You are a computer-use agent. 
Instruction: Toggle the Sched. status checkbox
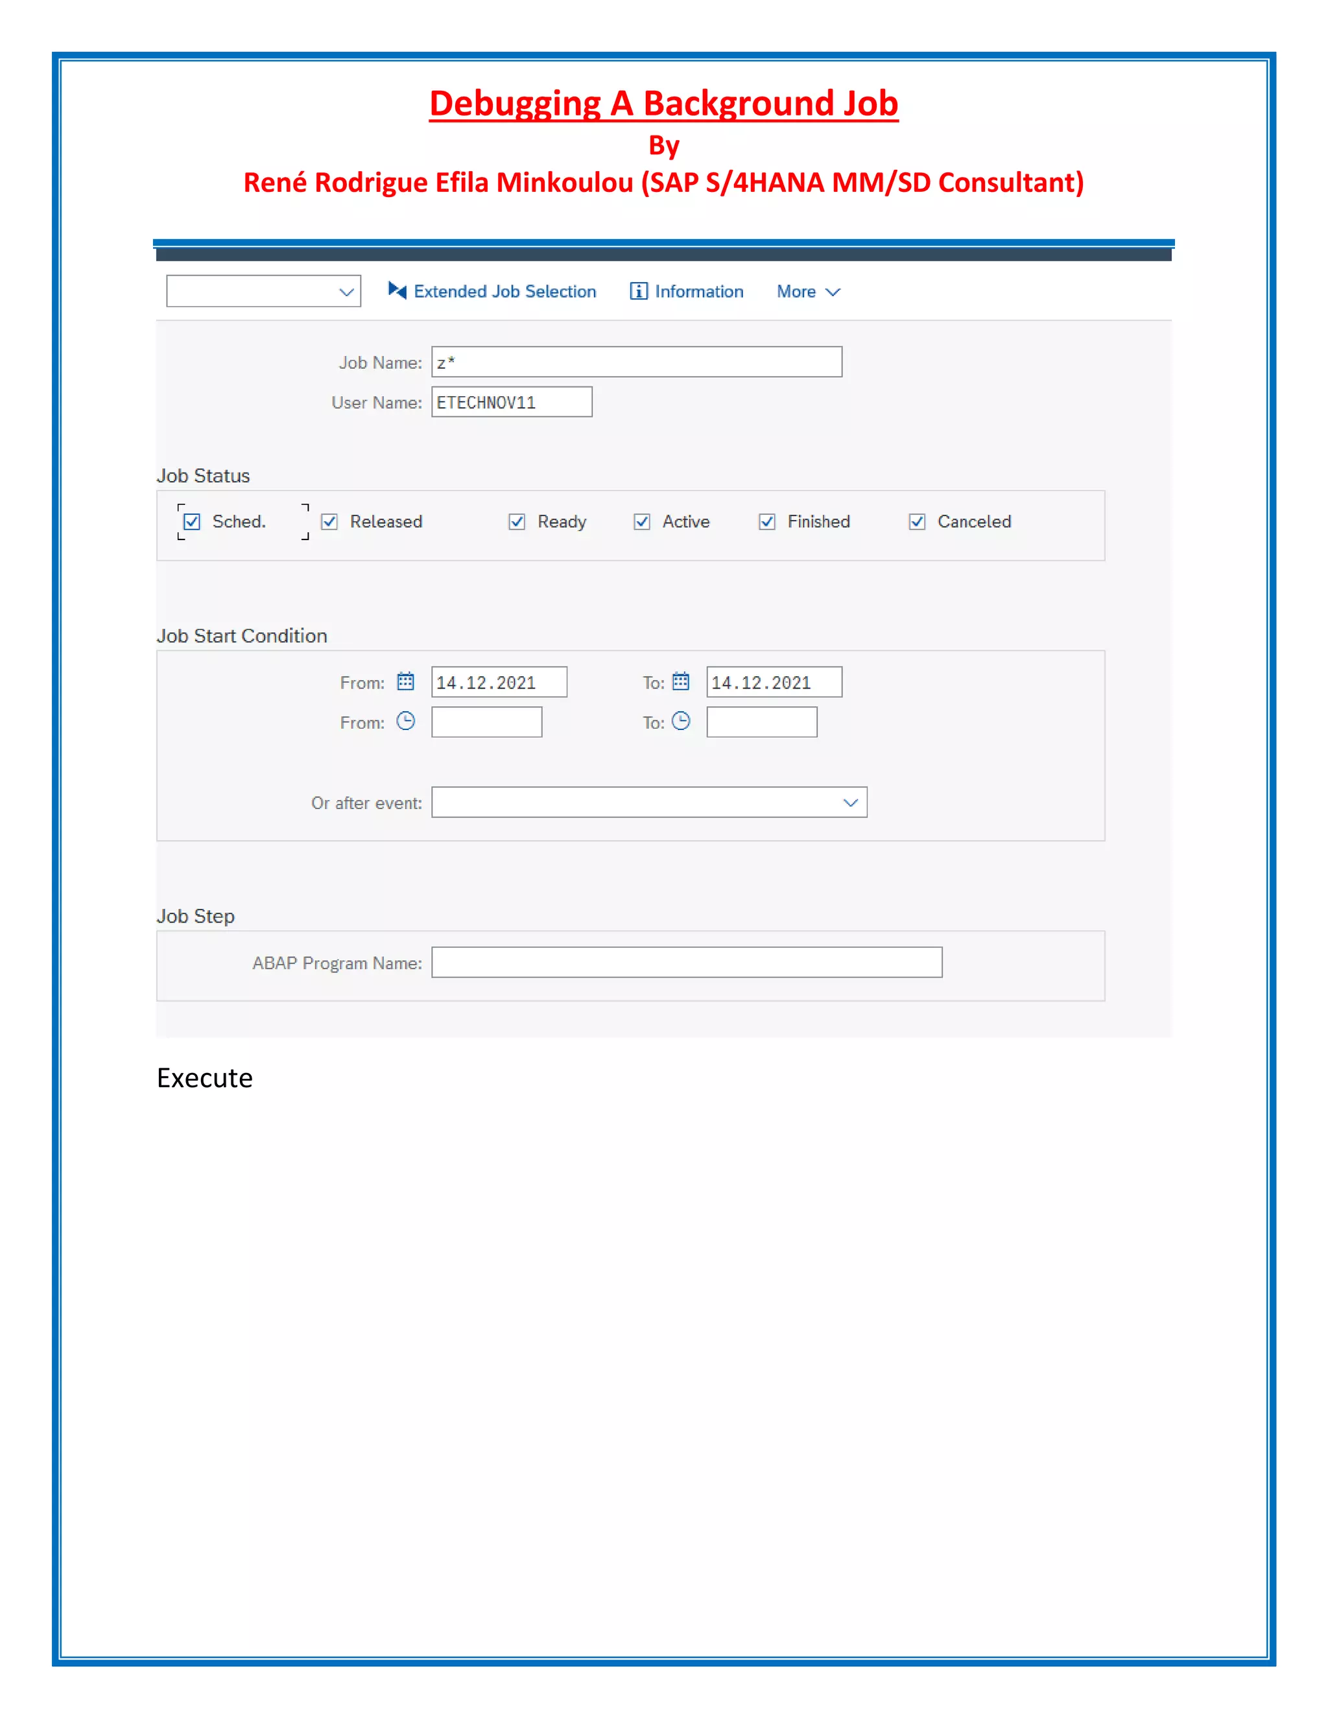point(192,521)
